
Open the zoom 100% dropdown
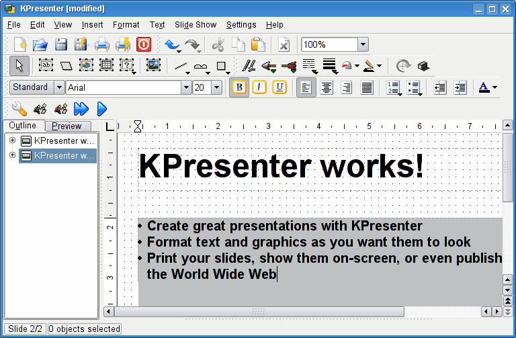(x=363, y=45)
